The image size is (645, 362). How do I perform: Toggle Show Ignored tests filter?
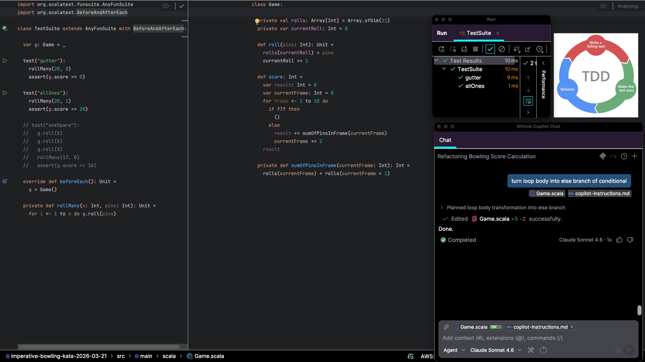click(x=501, y=49)
